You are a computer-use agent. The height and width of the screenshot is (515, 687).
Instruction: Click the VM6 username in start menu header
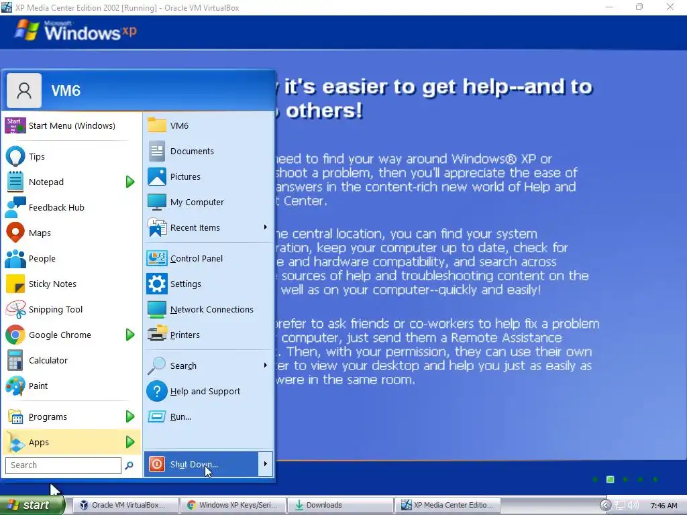click(66, 91)
